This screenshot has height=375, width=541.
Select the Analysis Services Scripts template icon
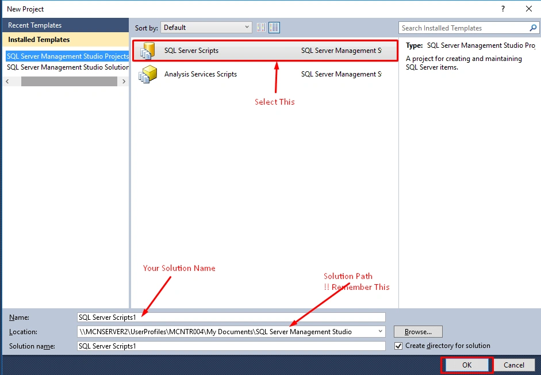(x=148, y=74)
